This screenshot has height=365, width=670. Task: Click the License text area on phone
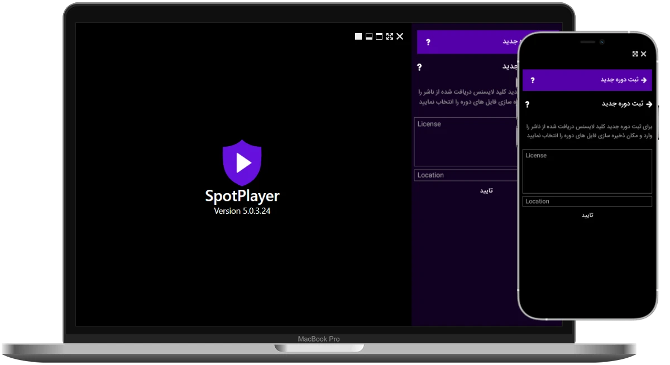coord(587,171)
